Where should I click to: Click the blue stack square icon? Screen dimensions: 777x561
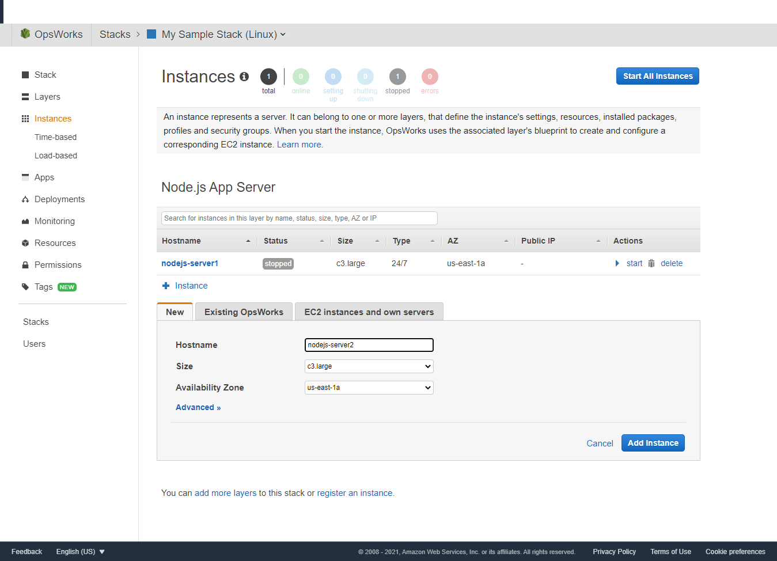click(x=151, y=34)
